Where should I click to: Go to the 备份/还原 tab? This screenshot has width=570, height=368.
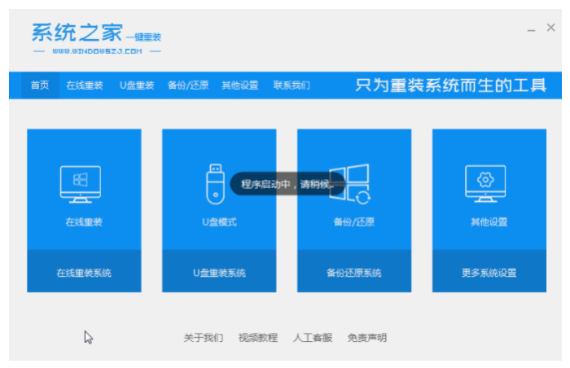click(187, 85)
